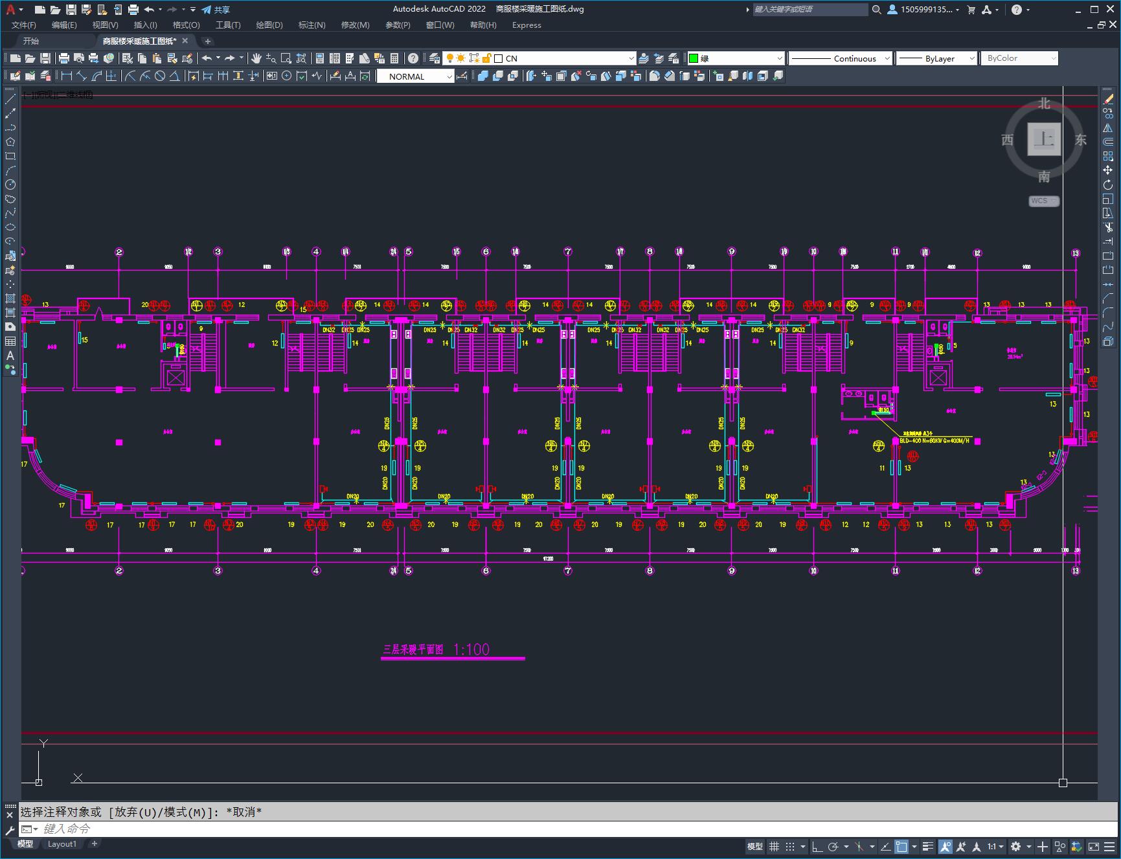Open the green color control dropdown
This screenshot has width=1121, height=859.
tap(780, 58)
